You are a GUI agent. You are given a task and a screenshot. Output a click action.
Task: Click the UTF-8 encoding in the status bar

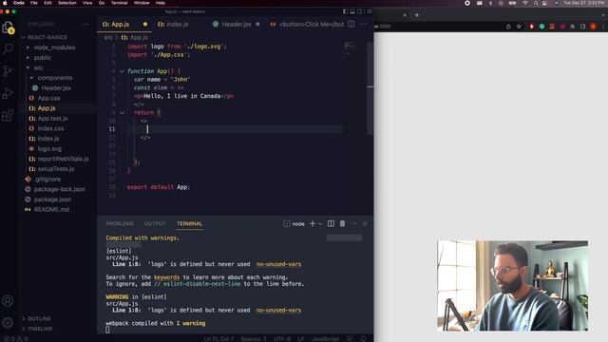[x=282, y=338]
